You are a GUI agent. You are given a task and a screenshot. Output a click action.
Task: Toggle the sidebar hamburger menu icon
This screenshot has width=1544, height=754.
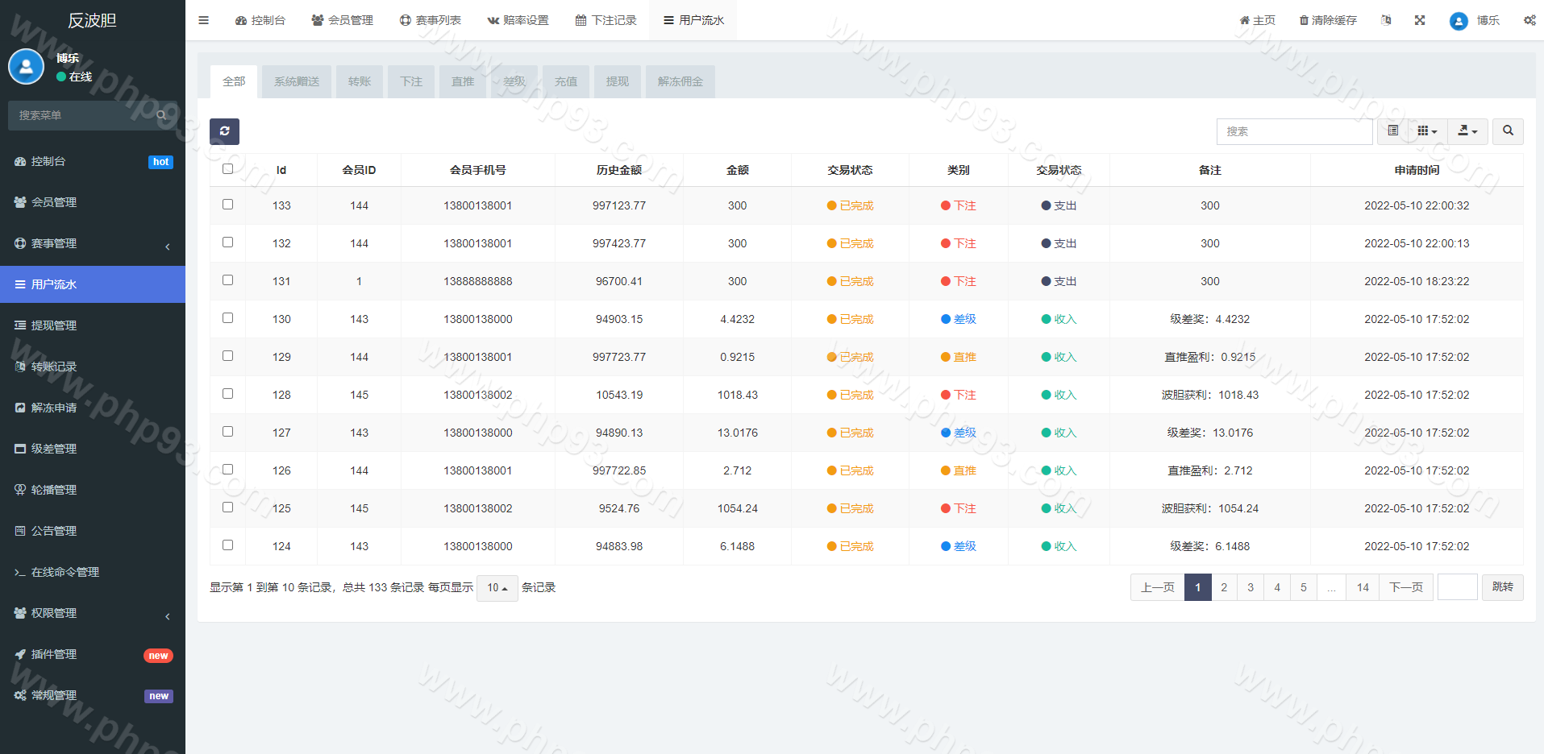pos(203,20)
